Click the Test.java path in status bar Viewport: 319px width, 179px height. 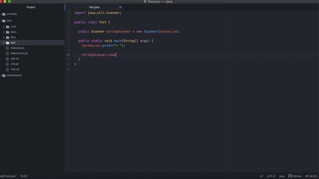(x=8, y=176)
